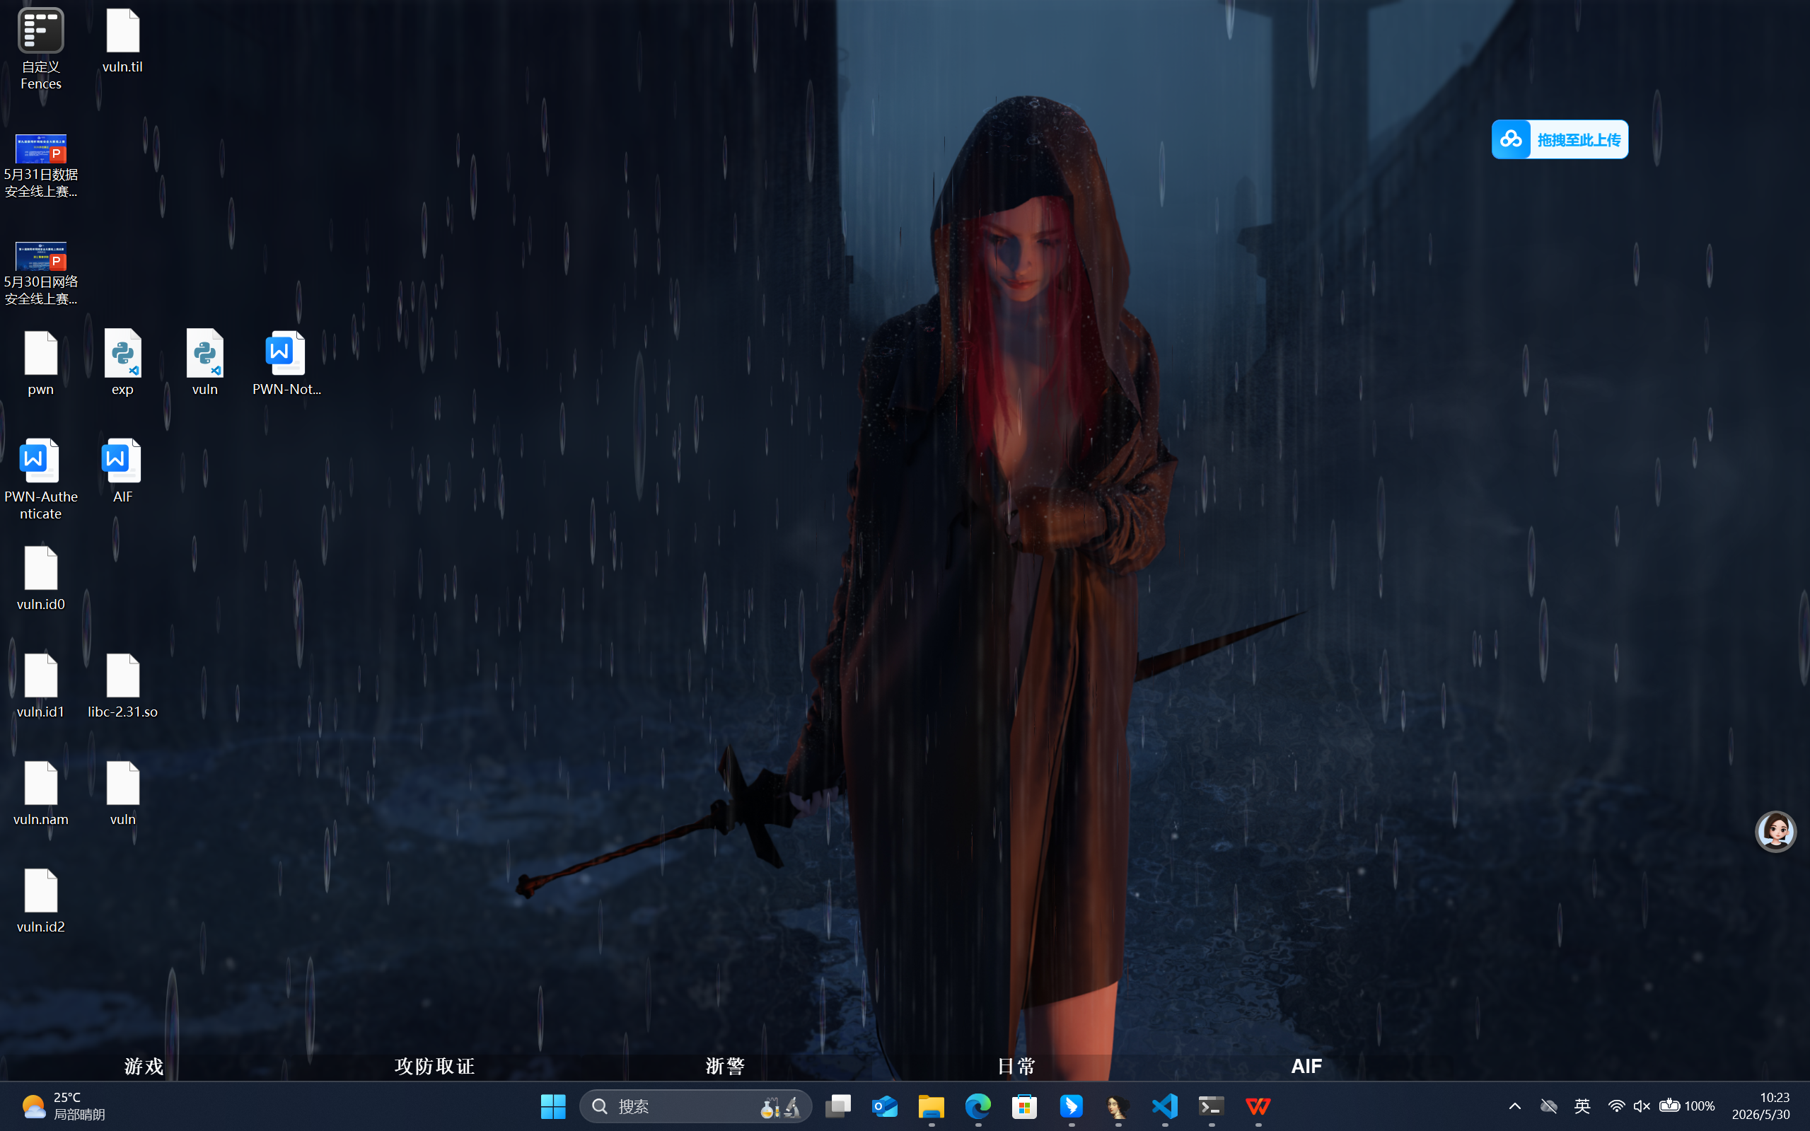Click the battery 100% indicator

pos(1687,1106)
